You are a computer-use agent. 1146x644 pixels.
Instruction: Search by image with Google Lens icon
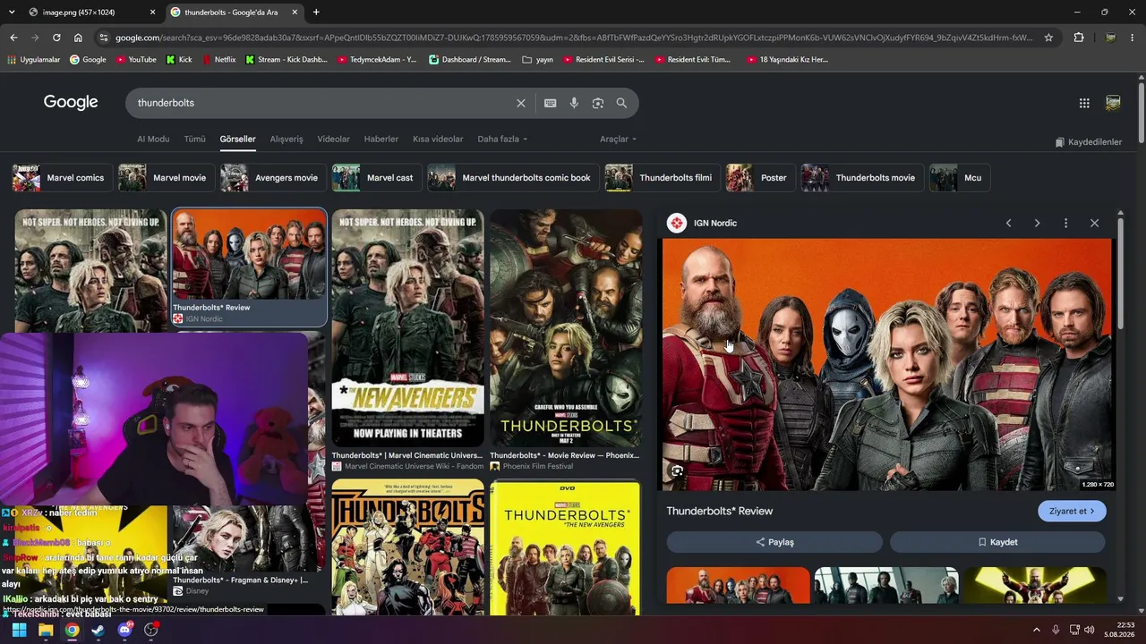tap(598, 103)
